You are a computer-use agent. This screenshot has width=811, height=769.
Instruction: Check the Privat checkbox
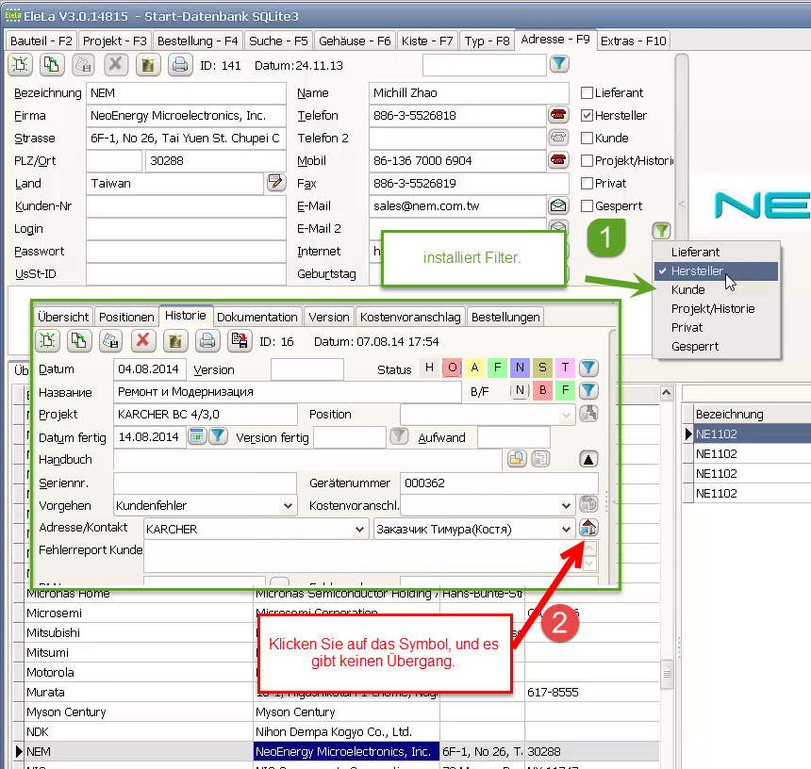[587, 184]
